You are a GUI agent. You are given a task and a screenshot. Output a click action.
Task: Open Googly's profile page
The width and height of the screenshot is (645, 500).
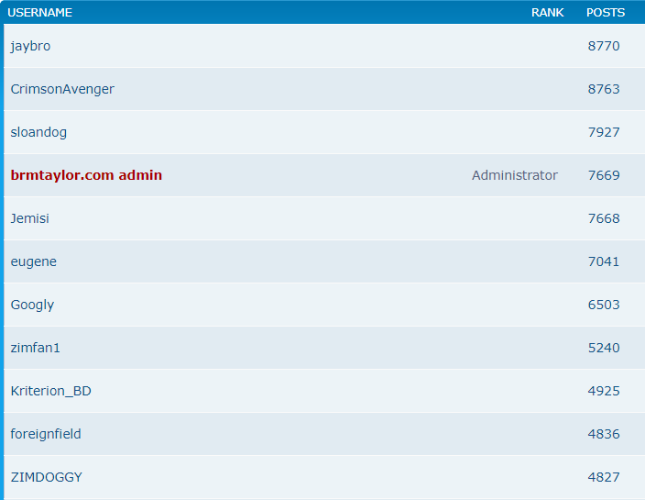point(32,305)
